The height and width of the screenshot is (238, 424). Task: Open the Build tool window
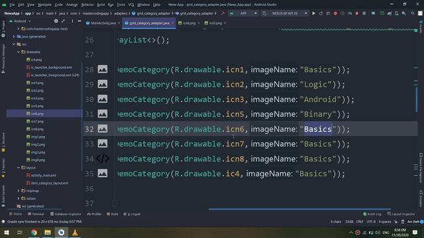(112, 214)
